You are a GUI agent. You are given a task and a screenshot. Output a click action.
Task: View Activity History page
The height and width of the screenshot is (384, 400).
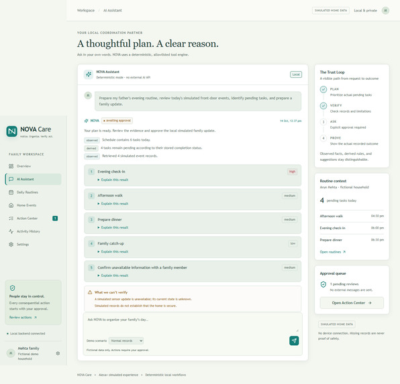(33, 231)
